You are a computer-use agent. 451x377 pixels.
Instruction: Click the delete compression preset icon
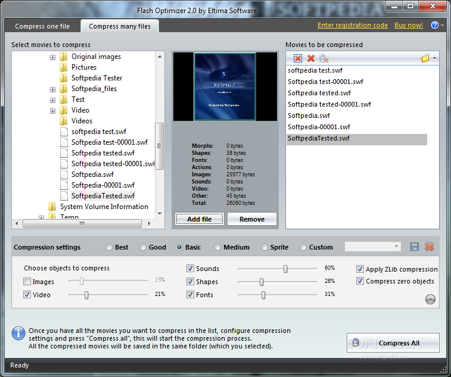tap(430, 247)
